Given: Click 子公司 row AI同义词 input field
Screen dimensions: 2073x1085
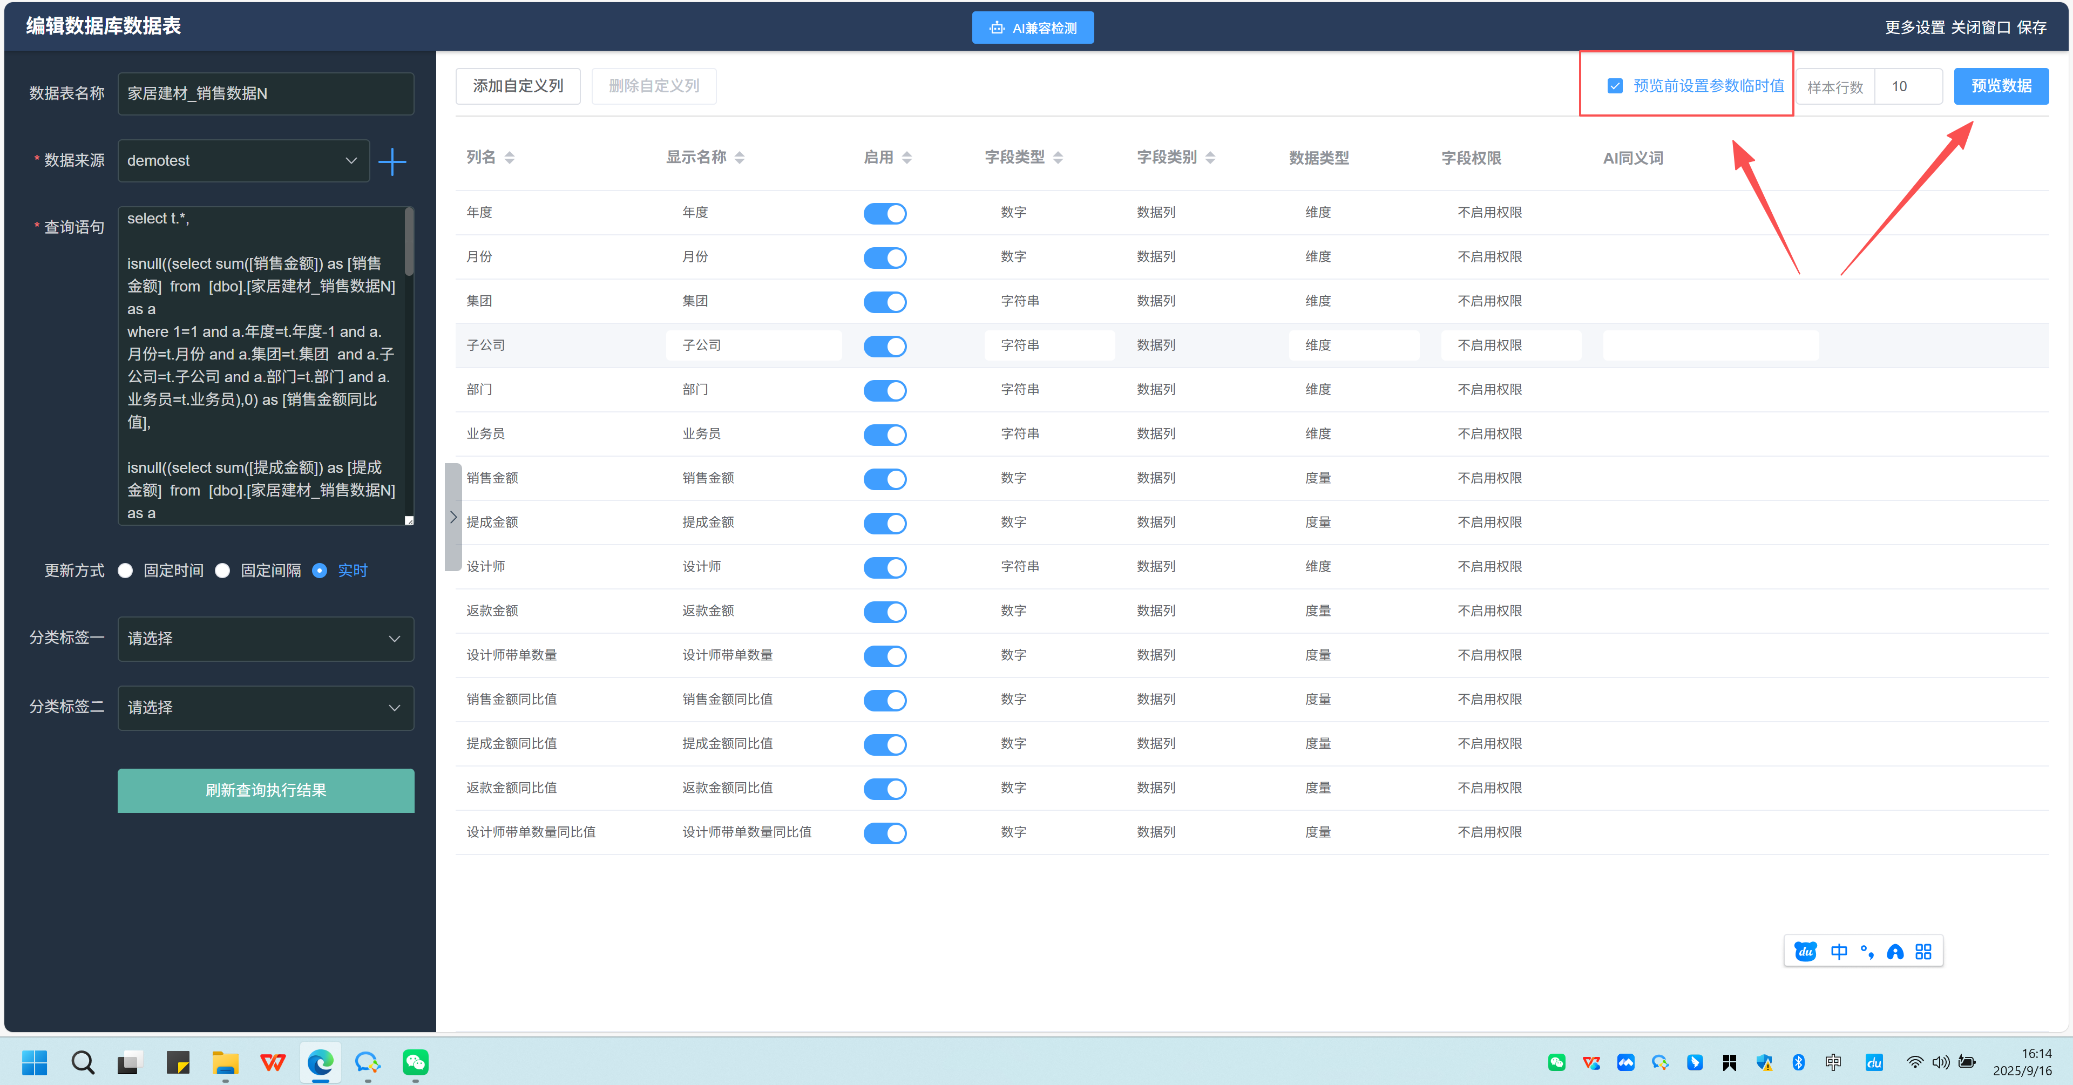Looking at the screenshot, I should click(1710, 345).
